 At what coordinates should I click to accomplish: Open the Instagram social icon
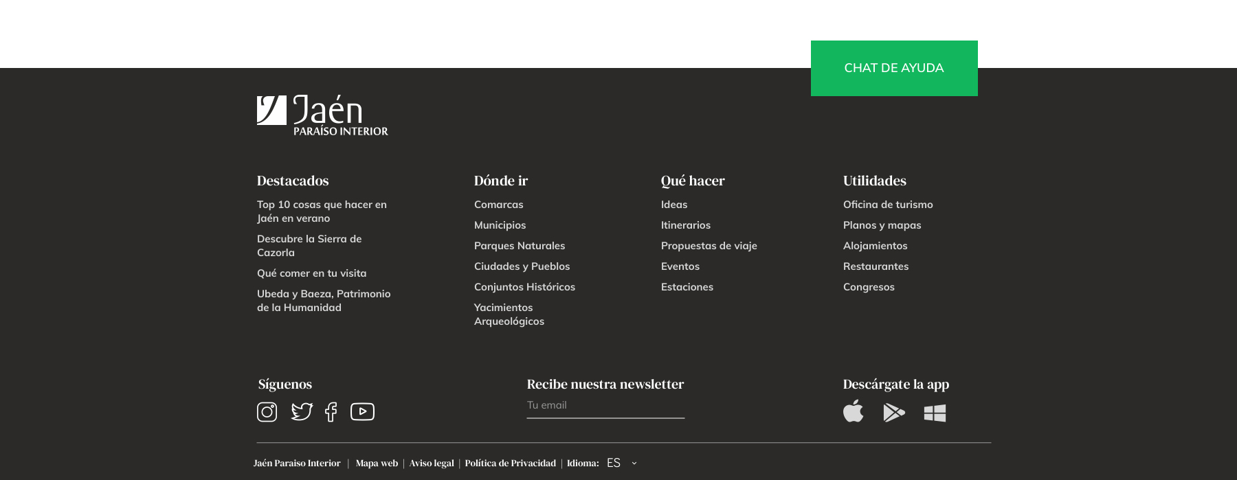[x=267, y=412]
